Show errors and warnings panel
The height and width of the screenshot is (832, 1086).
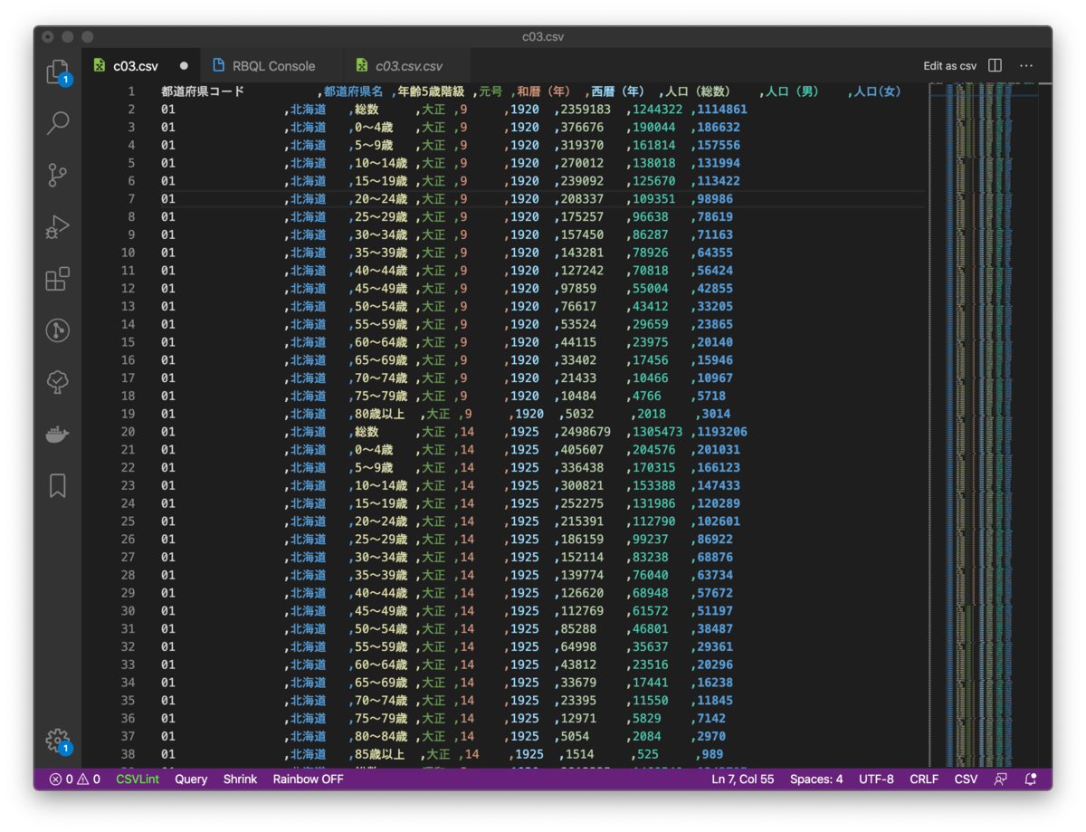coord(74,779)
